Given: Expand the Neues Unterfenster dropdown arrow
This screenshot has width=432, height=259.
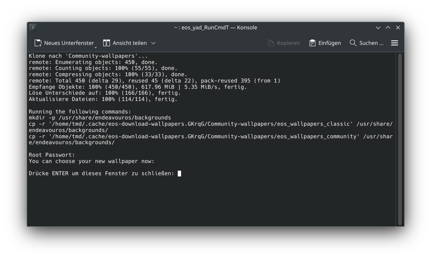Looking at the screenshot, I should coord(95,48).
